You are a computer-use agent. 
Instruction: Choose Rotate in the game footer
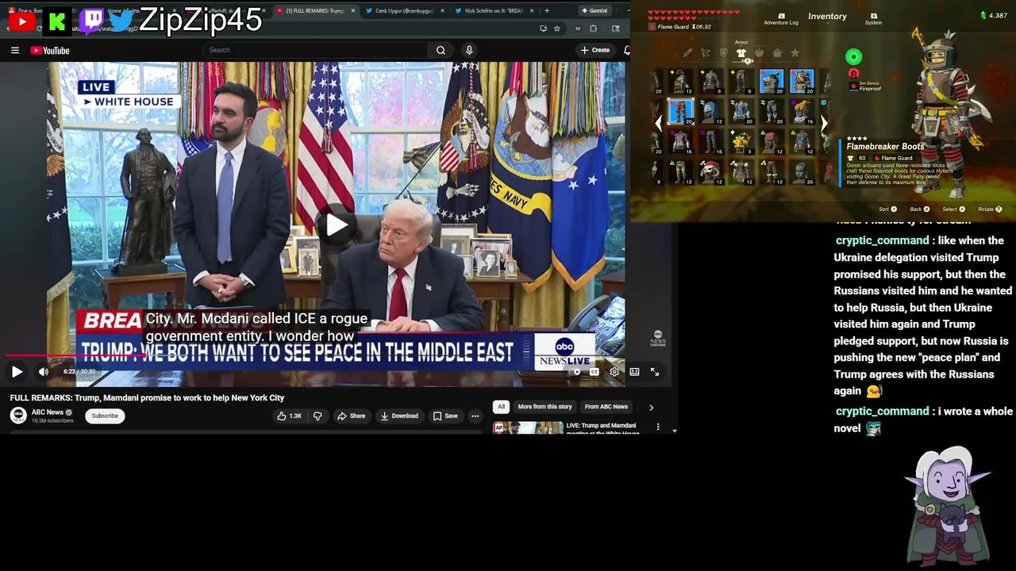990,209
